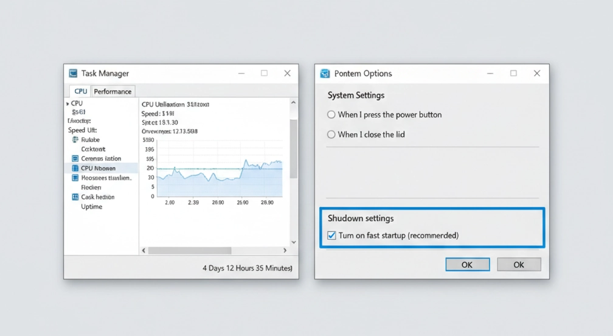Click the icon beside Hoosaees ttaslien
613x336 pixels.
coord(75,178)
